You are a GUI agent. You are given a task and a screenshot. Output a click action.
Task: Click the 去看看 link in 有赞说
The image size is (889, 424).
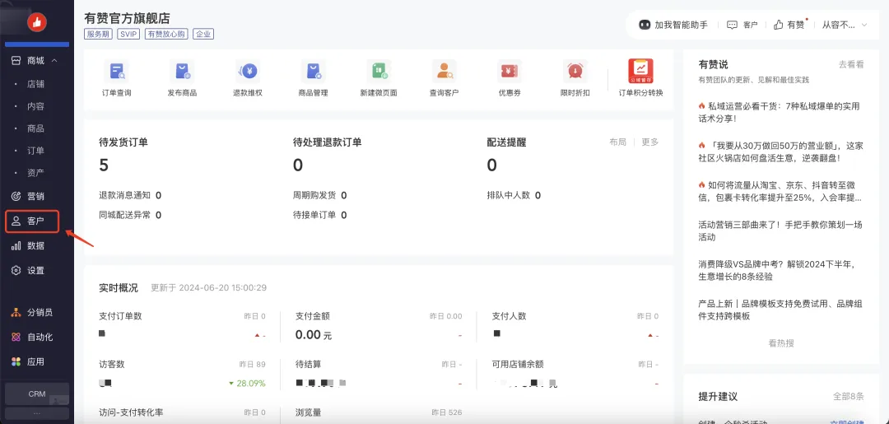[850, 64]
